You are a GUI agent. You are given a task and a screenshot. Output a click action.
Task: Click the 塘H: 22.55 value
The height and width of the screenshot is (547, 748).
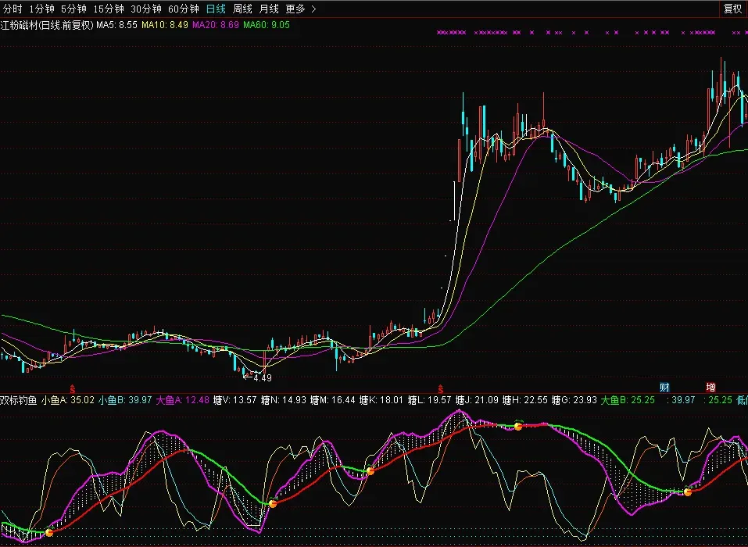[525, 400]
